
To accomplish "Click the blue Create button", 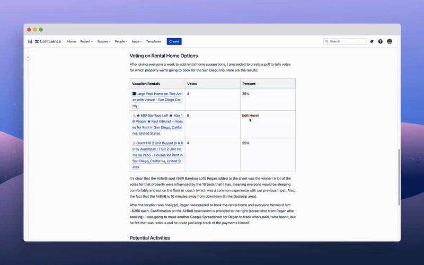I will click(174, 41).
